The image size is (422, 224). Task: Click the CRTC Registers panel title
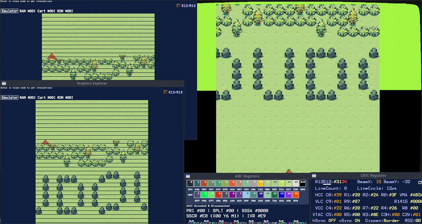(372, 176)
